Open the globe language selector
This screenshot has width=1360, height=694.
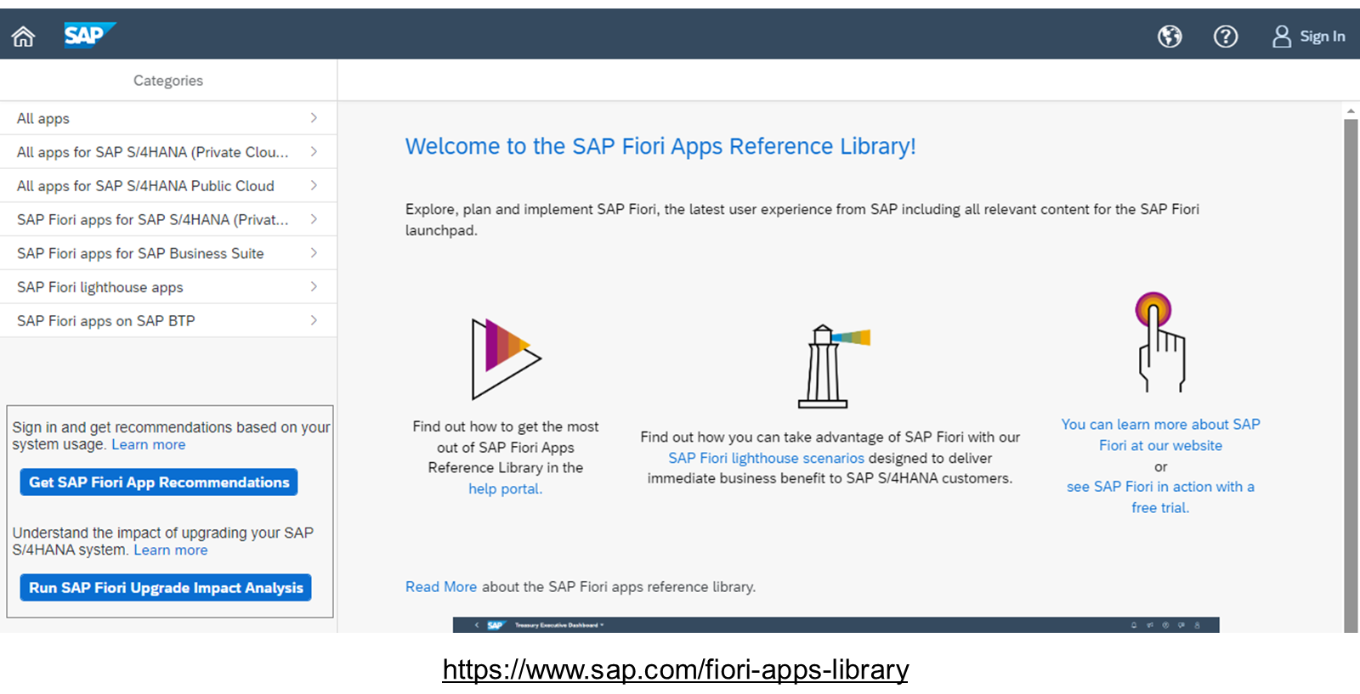[x=1170, y=37]
